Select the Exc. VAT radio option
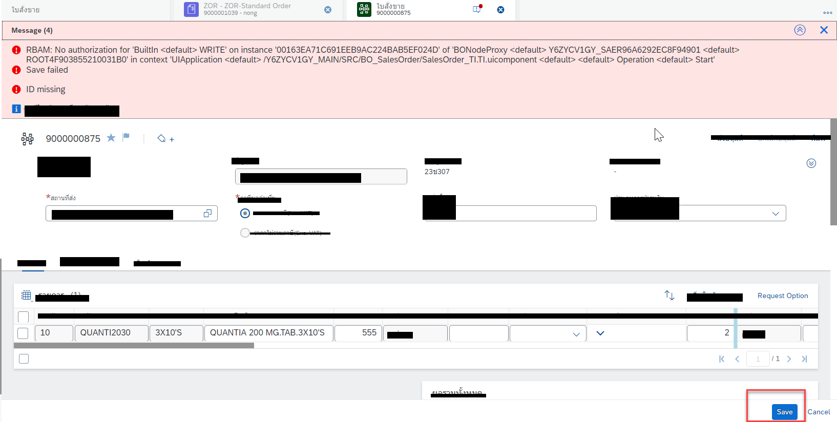 point(245,233)
